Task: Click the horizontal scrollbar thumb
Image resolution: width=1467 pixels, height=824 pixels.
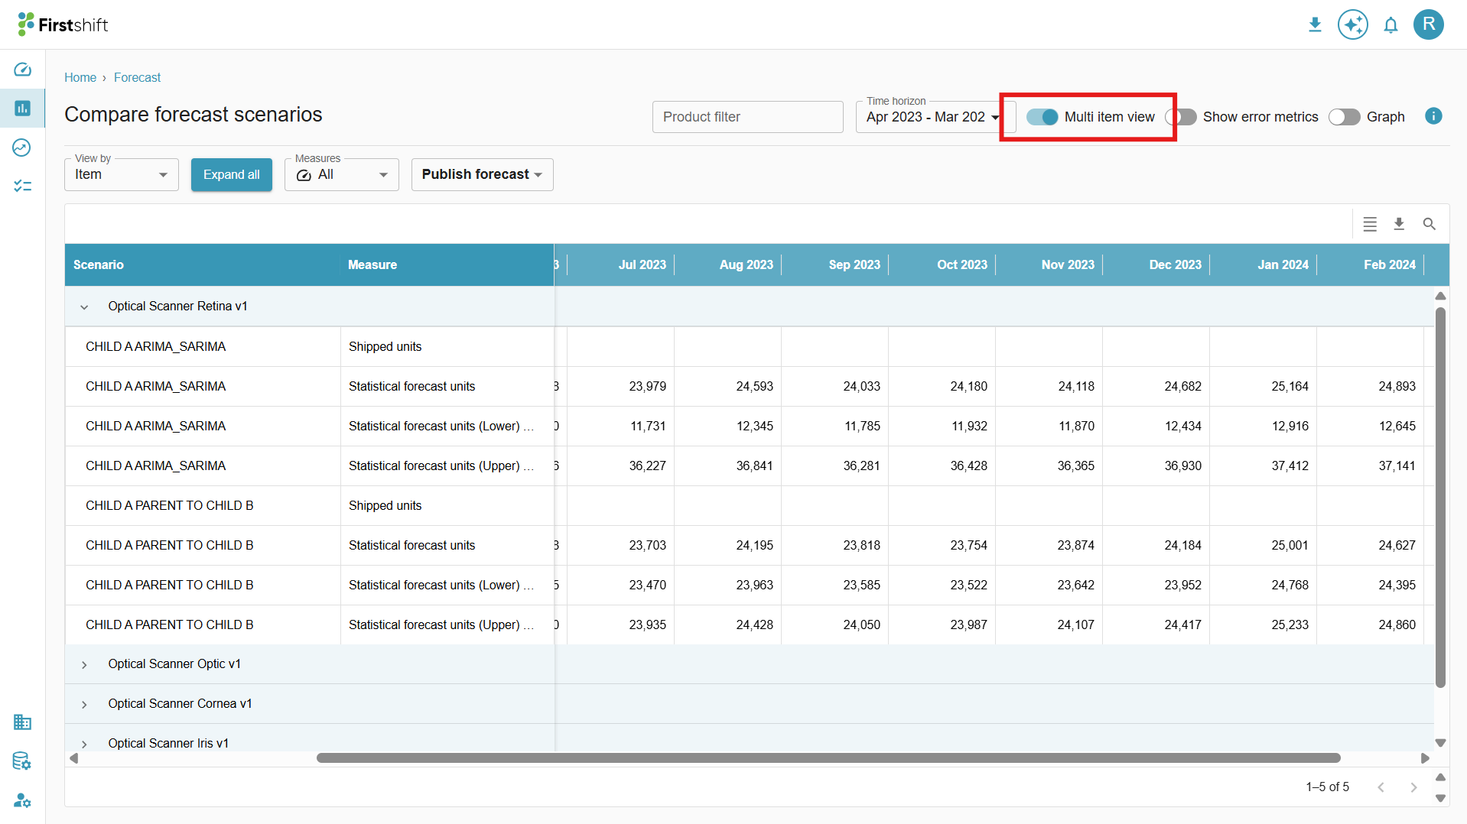Action: [x=828, y=758]
